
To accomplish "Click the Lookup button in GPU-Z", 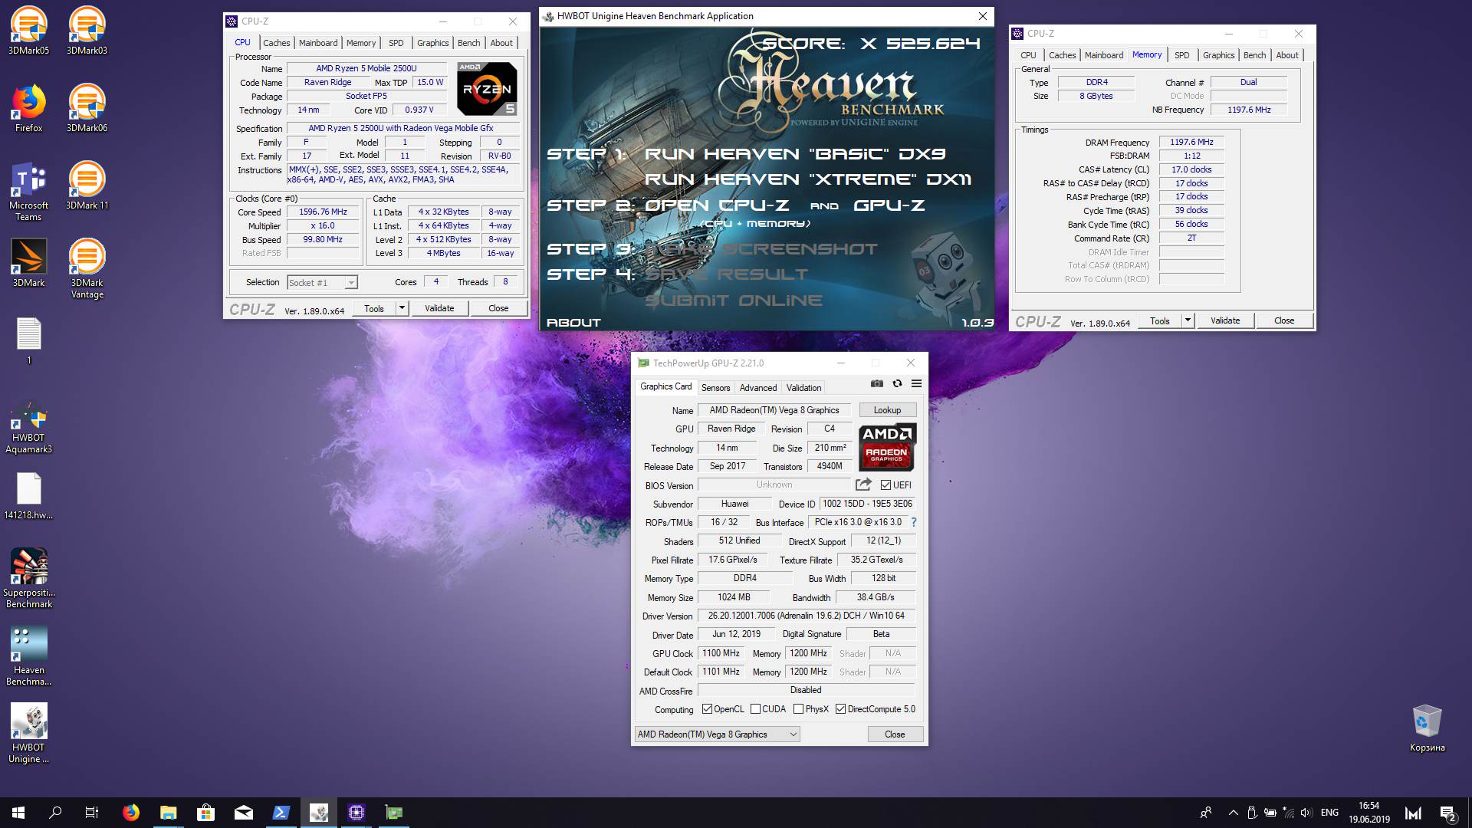I will (x=887, y=410).
